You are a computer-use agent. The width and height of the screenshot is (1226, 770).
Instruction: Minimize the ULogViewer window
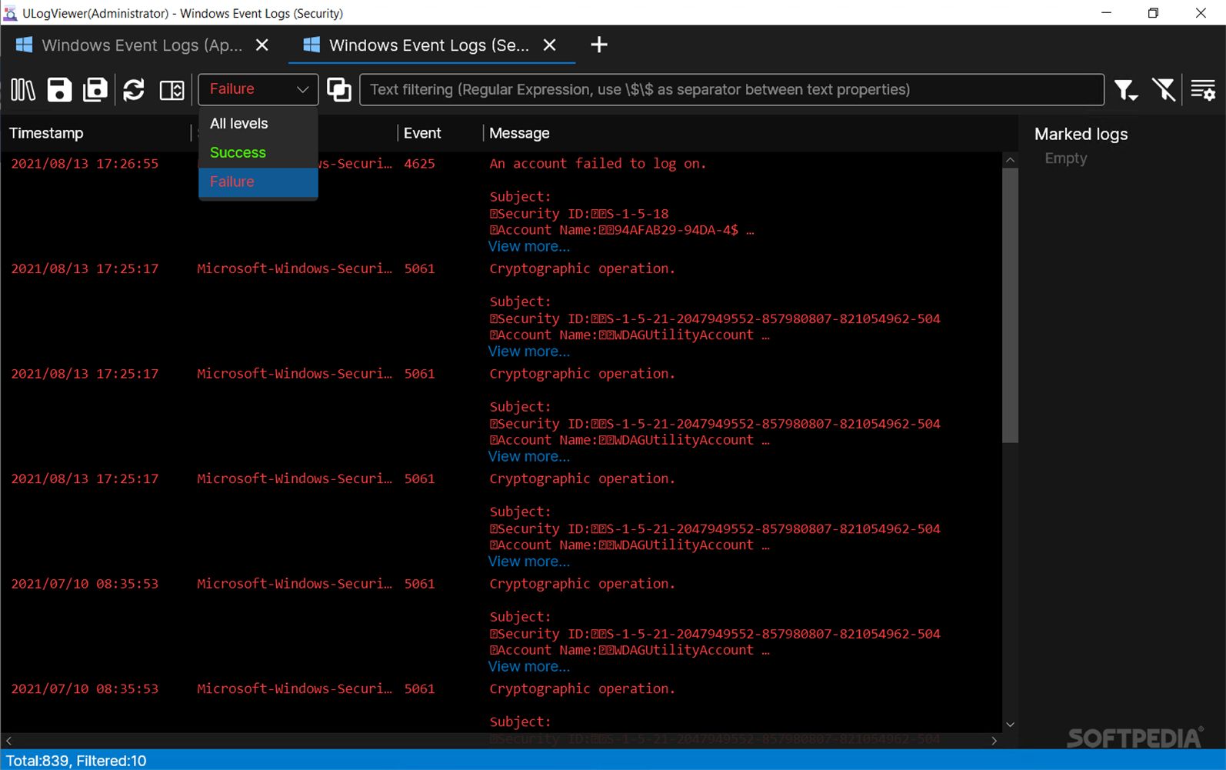1107,13
